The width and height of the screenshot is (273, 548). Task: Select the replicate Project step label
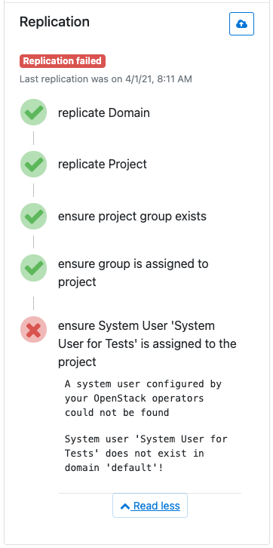pyautogui.click(x=103, y=165)
